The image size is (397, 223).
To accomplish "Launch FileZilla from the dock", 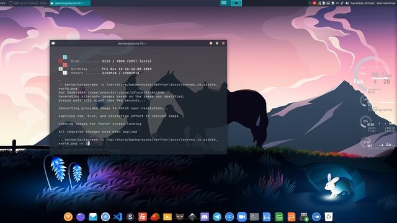I will [x=143, y=217].
